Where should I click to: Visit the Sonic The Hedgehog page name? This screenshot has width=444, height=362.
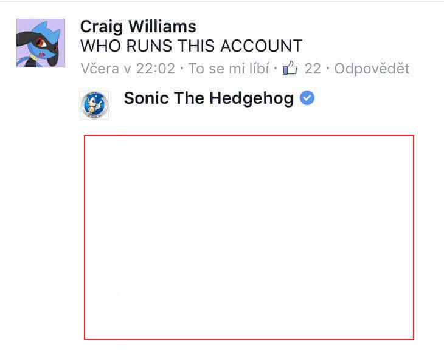[209, 98]
